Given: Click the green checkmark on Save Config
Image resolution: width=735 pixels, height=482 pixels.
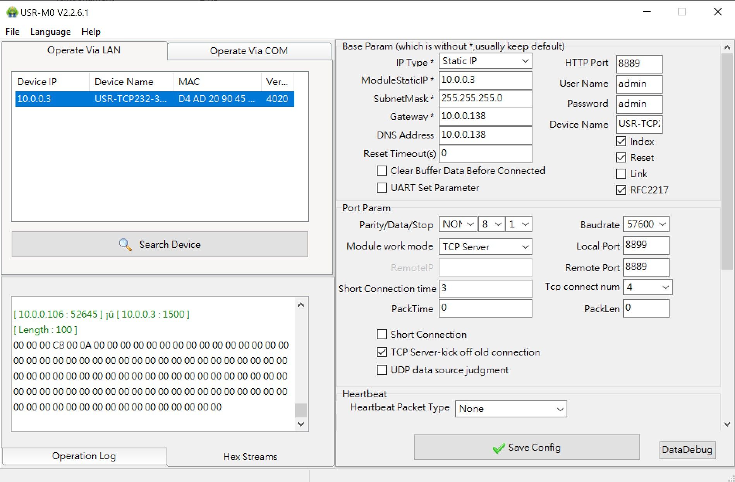Looking at the screenshot, I should pos(498,448).
